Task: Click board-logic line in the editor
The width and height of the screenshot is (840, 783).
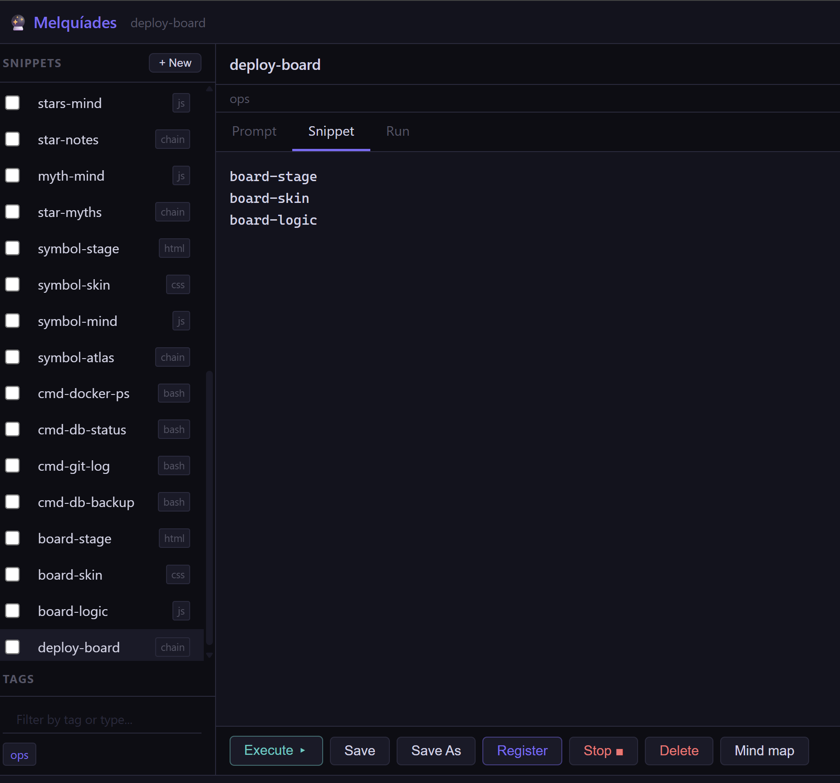Action: pos(273,220)
